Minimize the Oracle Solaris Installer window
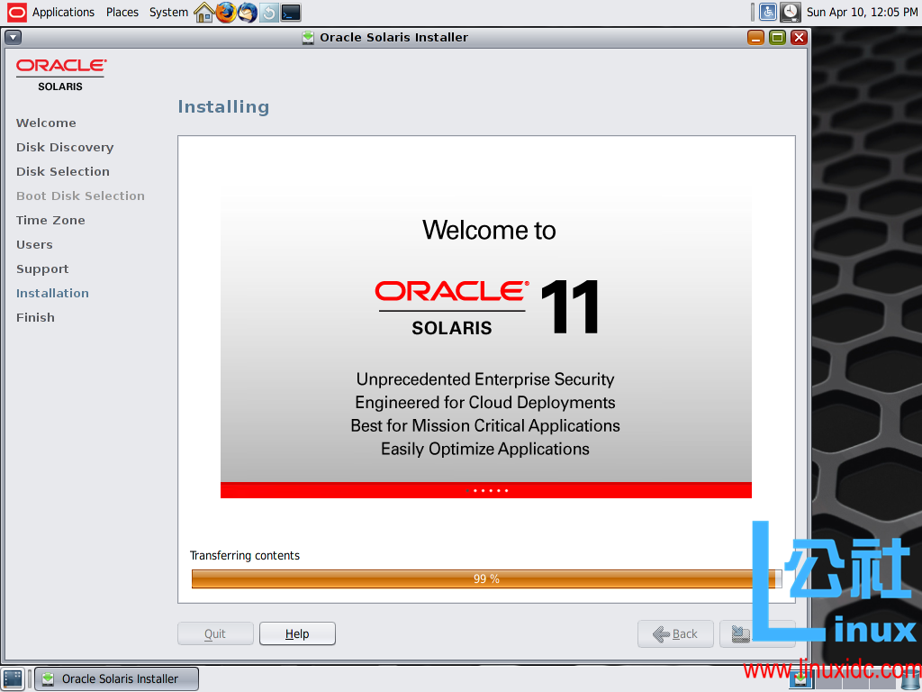The width and height of the screenshot is (922, 692). point(755,38)
